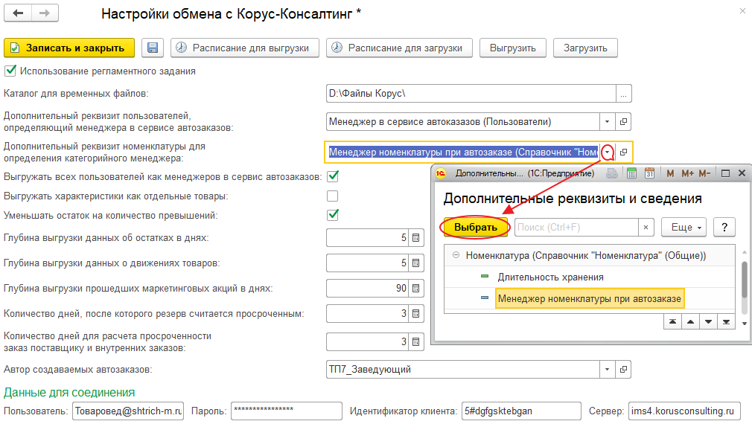The height and width of the screenshot is (424, 752).
Task: Open dropdown of Менеджер номенклатуры при автозаказе field
Action: [x=607, y=152]
